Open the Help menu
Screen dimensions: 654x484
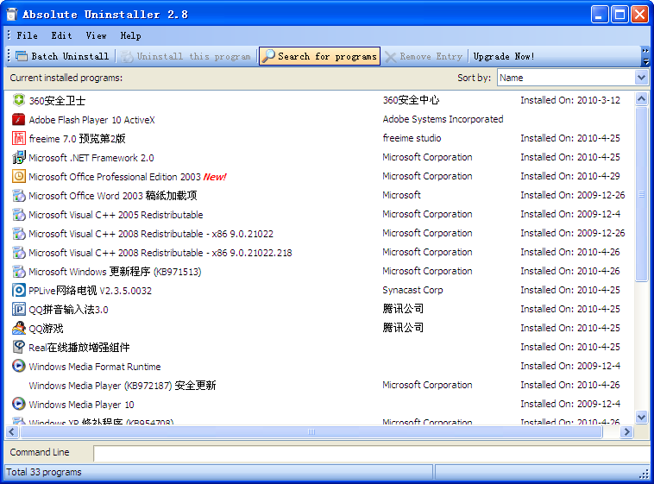click(x=130, y=35)
